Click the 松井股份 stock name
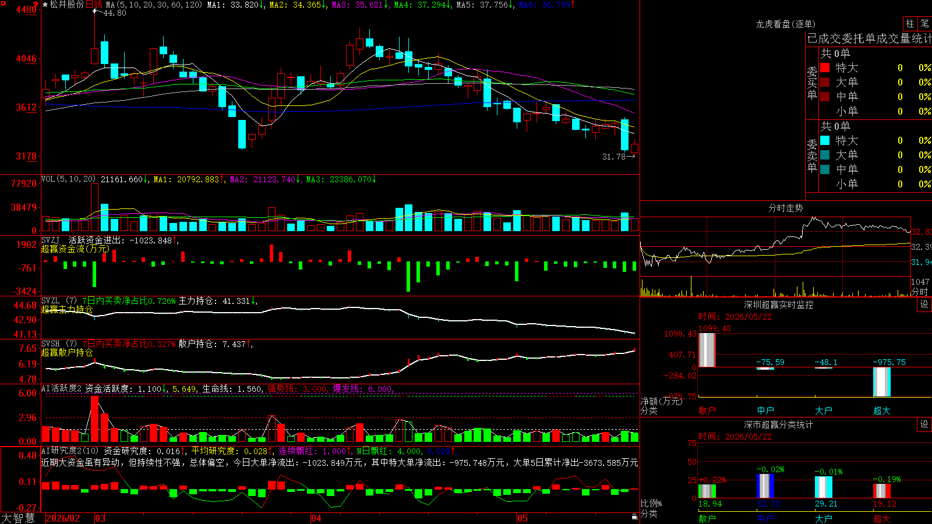This screenshot has height=524, width=932. click(67, 5)
